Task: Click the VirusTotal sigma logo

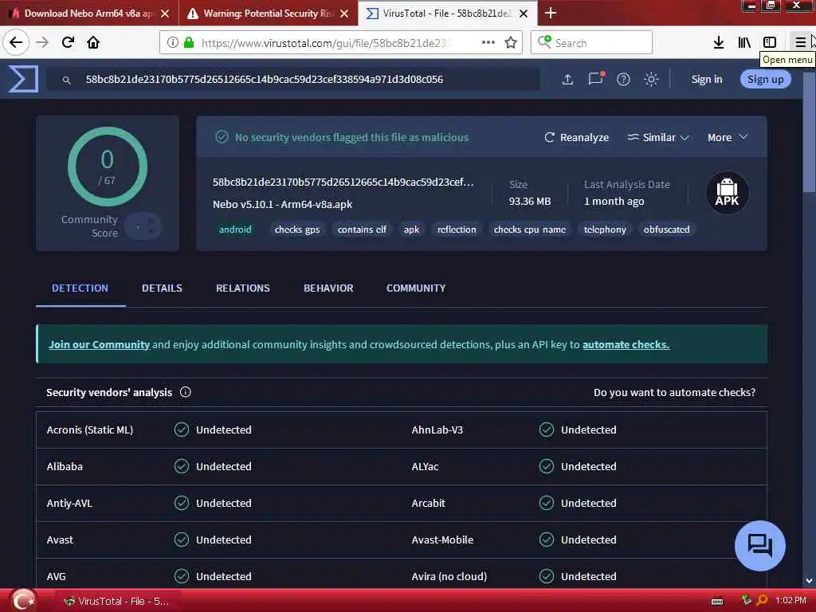Action: pyautogui.click(x=23, y=80)
